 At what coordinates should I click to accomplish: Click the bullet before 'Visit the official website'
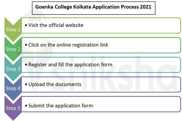point(26,25)
